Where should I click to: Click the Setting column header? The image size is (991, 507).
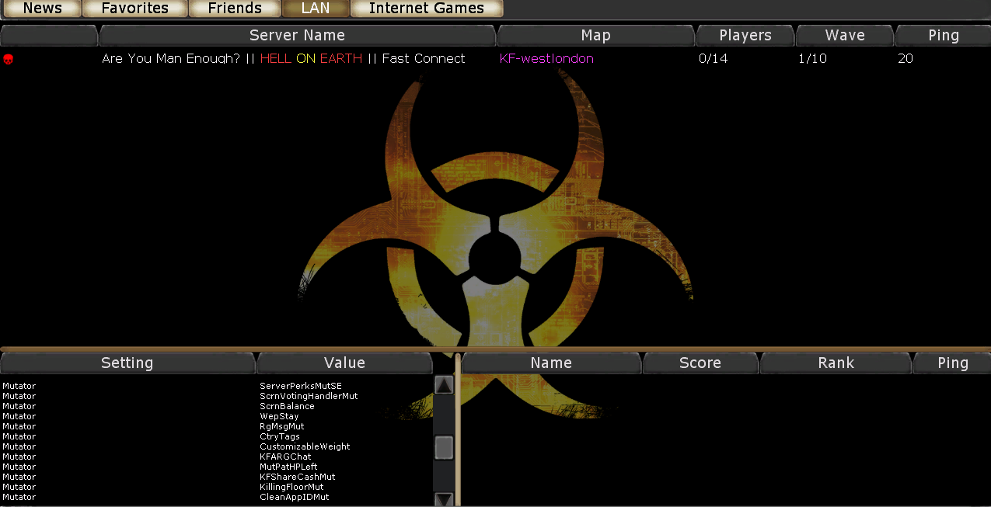click(x=127, y=363)
